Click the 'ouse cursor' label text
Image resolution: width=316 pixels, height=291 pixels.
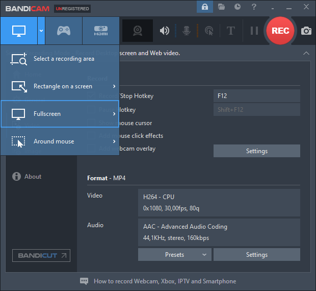coord(136,124)
